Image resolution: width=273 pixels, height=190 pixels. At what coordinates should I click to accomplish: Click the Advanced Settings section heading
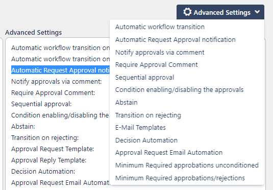pyautogui.click(x=34, y=32)
